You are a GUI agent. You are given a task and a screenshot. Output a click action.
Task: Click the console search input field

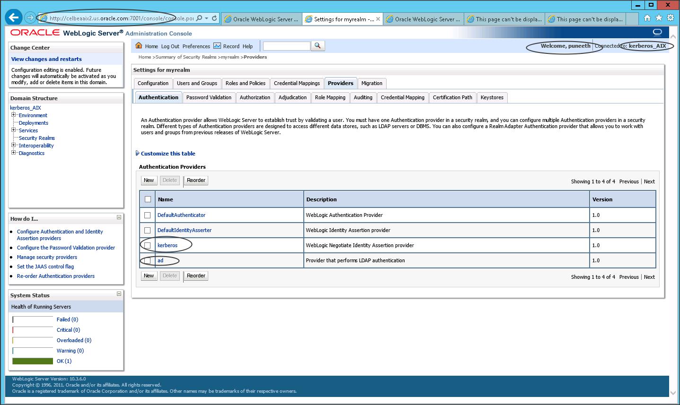tap(286, 46)
